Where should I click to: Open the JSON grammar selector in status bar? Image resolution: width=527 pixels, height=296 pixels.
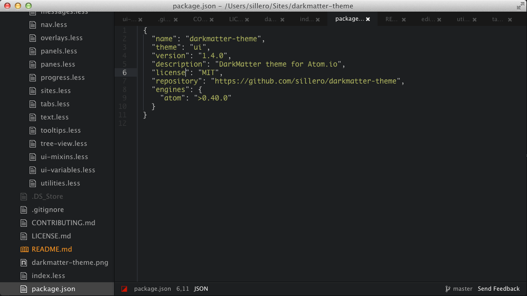click(201, 289)
